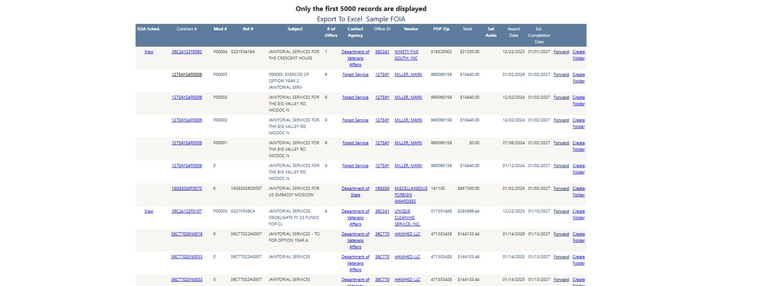The height and width of the screenshot is (286, 759).
Task: Open Forest Service agency in P00001 row
Action: [x=355, y=143]
